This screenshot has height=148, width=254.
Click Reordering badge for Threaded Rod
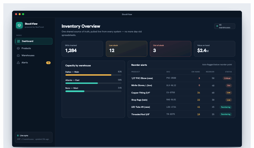click(226, 114)
